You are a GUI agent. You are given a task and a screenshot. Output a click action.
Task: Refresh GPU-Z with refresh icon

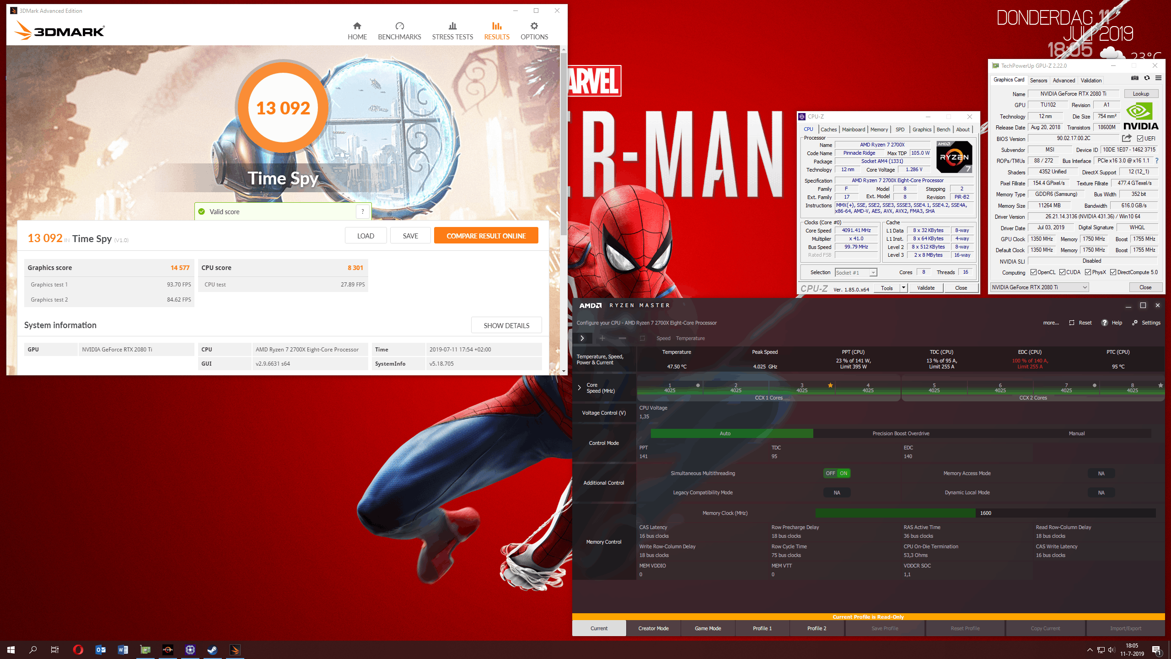pyautogui.click(x=1147, y=78)
